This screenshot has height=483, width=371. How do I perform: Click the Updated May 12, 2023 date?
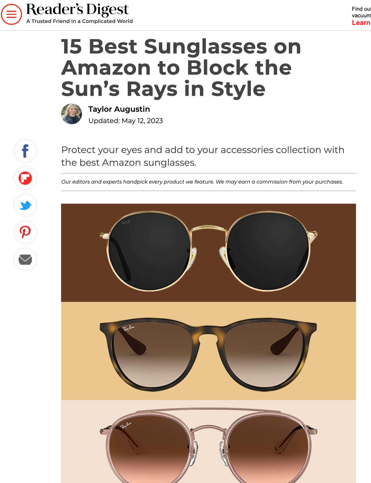point(126,121)
